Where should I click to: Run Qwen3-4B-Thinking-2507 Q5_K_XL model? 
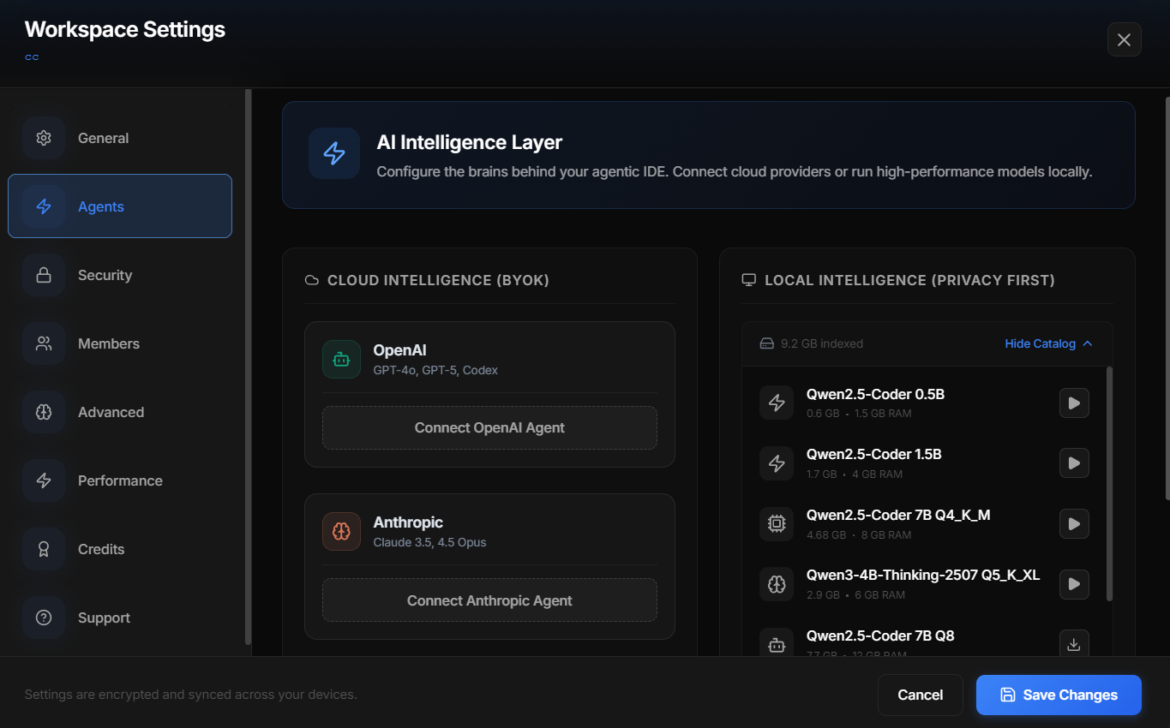pos(1074,584)
